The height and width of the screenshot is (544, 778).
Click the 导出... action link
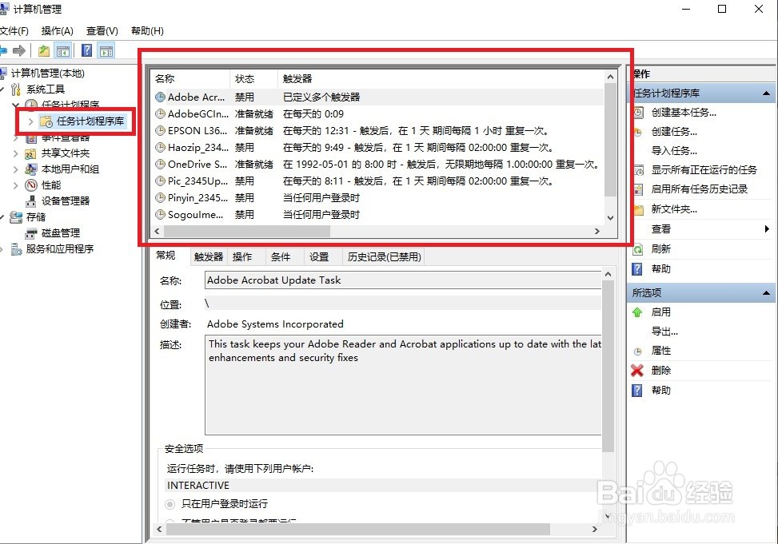664,332
